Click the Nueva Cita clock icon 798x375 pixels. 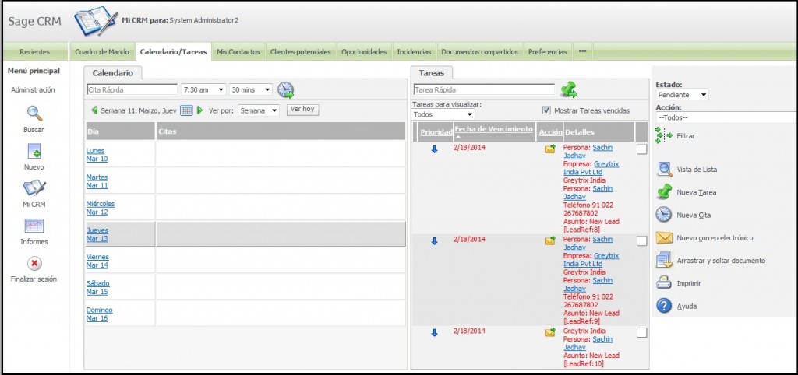pyautogui.click(x=664, y=215)
